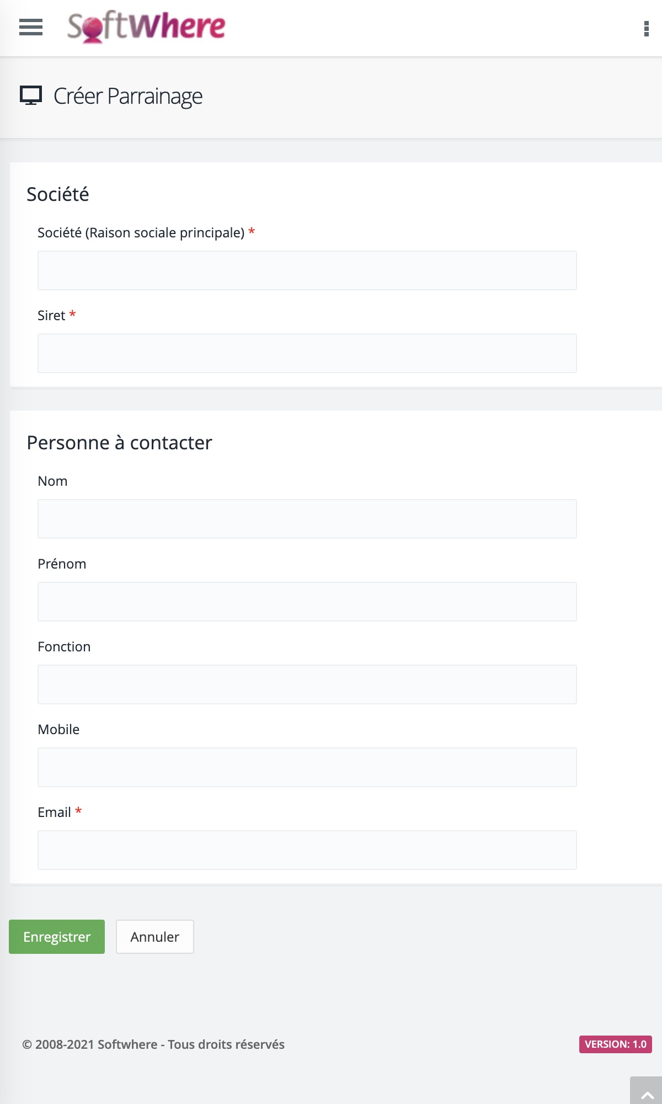Screen dimensions: 662x1104
Task: Cancel with the Annuler button
Action: click(155, 937)
